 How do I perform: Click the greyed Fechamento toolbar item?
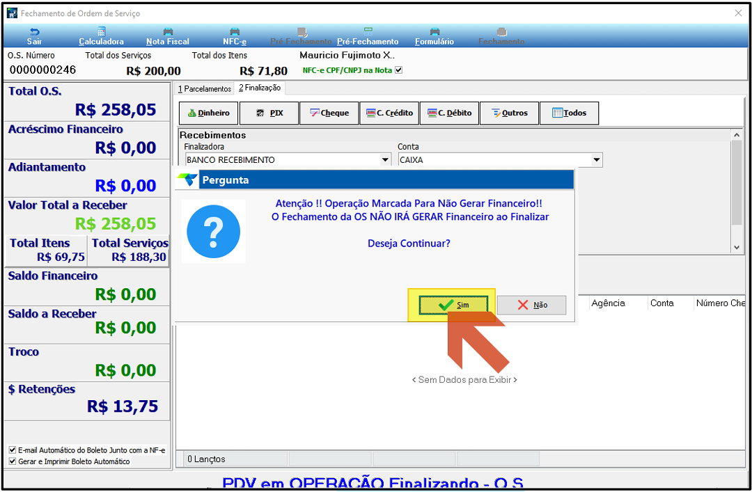[x=501, y=36]
